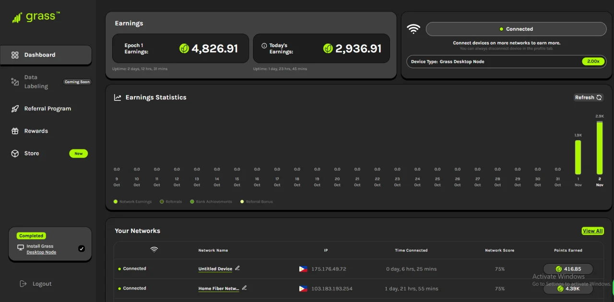
Task: Click the 2 Nov earnings bar
Action: coord(600,148)
